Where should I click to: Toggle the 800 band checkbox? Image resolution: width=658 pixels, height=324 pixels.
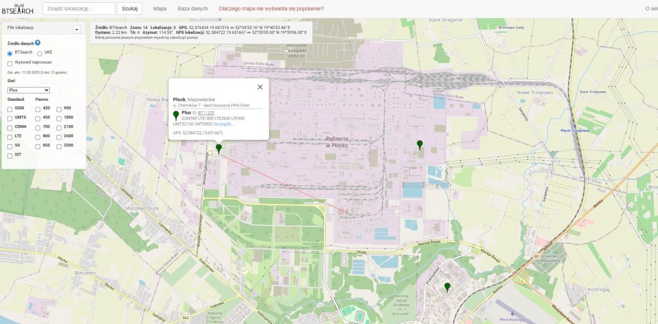tap(38, 137)
